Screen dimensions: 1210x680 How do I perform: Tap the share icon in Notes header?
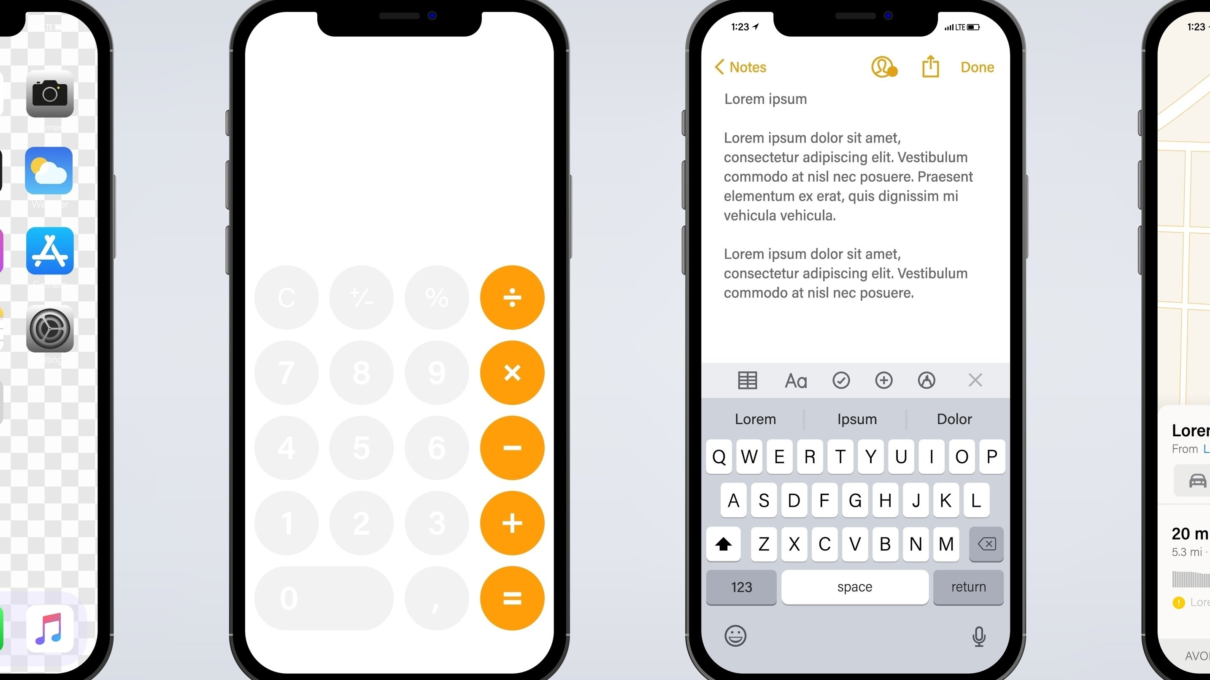pyautogui.click(x=928, y=67)
